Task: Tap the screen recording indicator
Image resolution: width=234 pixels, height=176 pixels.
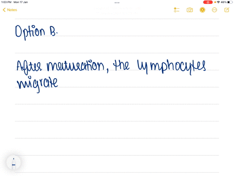Action: 208,2
